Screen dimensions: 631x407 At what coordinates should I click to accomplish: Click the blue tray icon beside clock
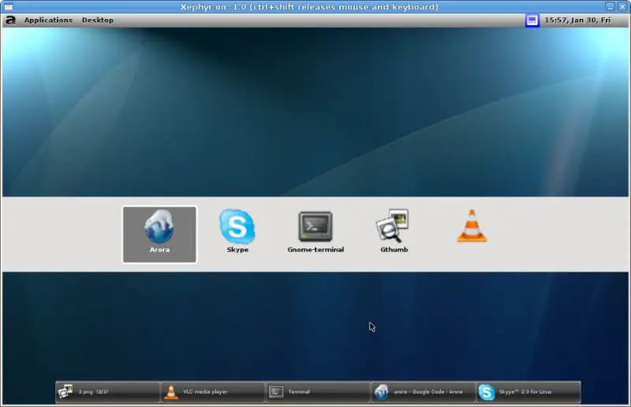(532, 21)
